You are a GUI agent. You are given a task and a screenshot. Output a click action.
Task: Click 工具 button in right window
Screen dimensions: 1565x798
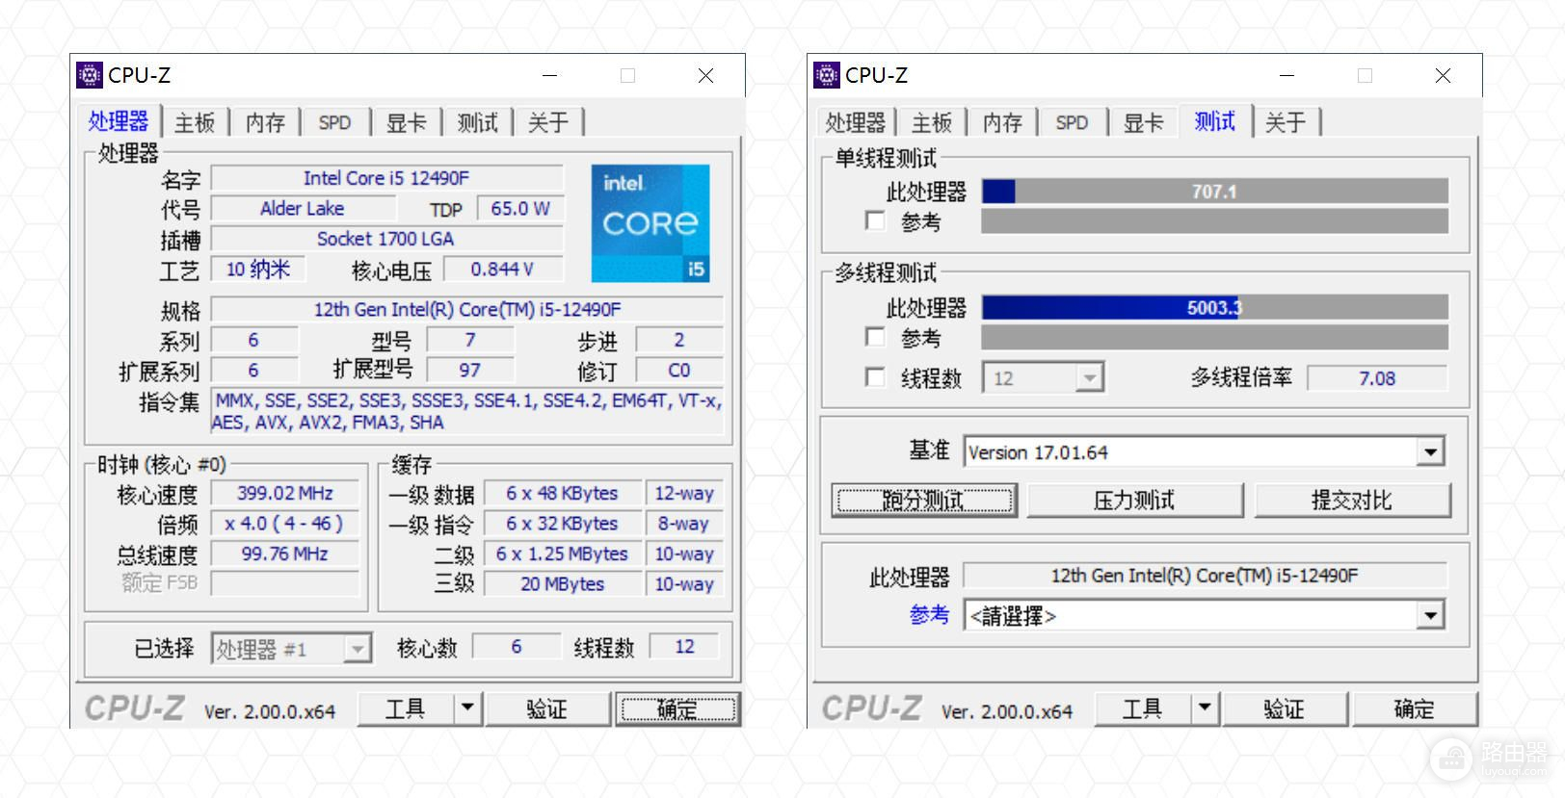(1143, 709)
